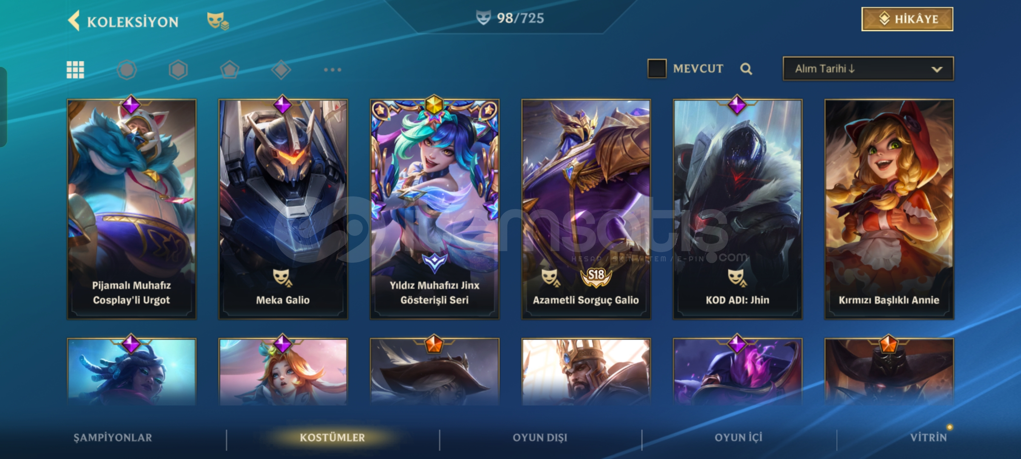Select the hexagon rarity filter icon
1021x459 pixels.
(178, 70)
